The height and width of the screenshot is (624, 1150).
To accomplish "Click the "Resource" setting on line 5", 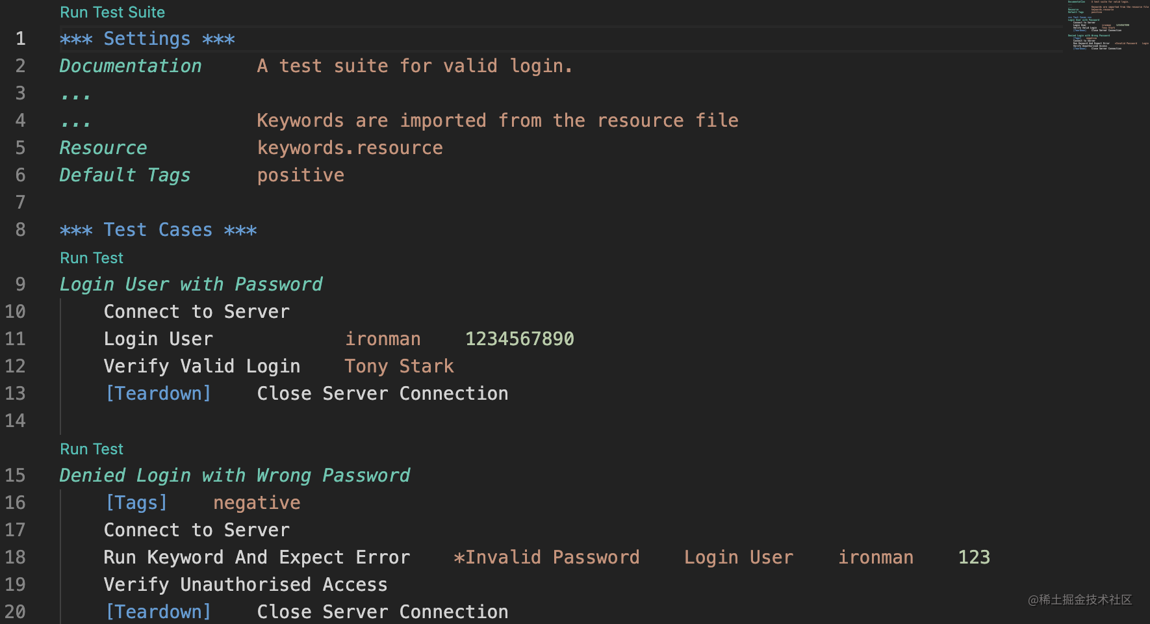I will click(103, 148).
